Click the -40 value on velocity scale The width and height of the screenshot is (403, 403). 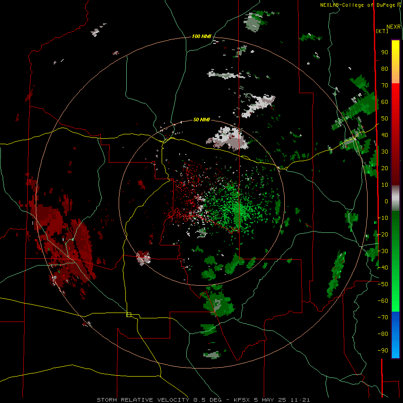point(383,268)
